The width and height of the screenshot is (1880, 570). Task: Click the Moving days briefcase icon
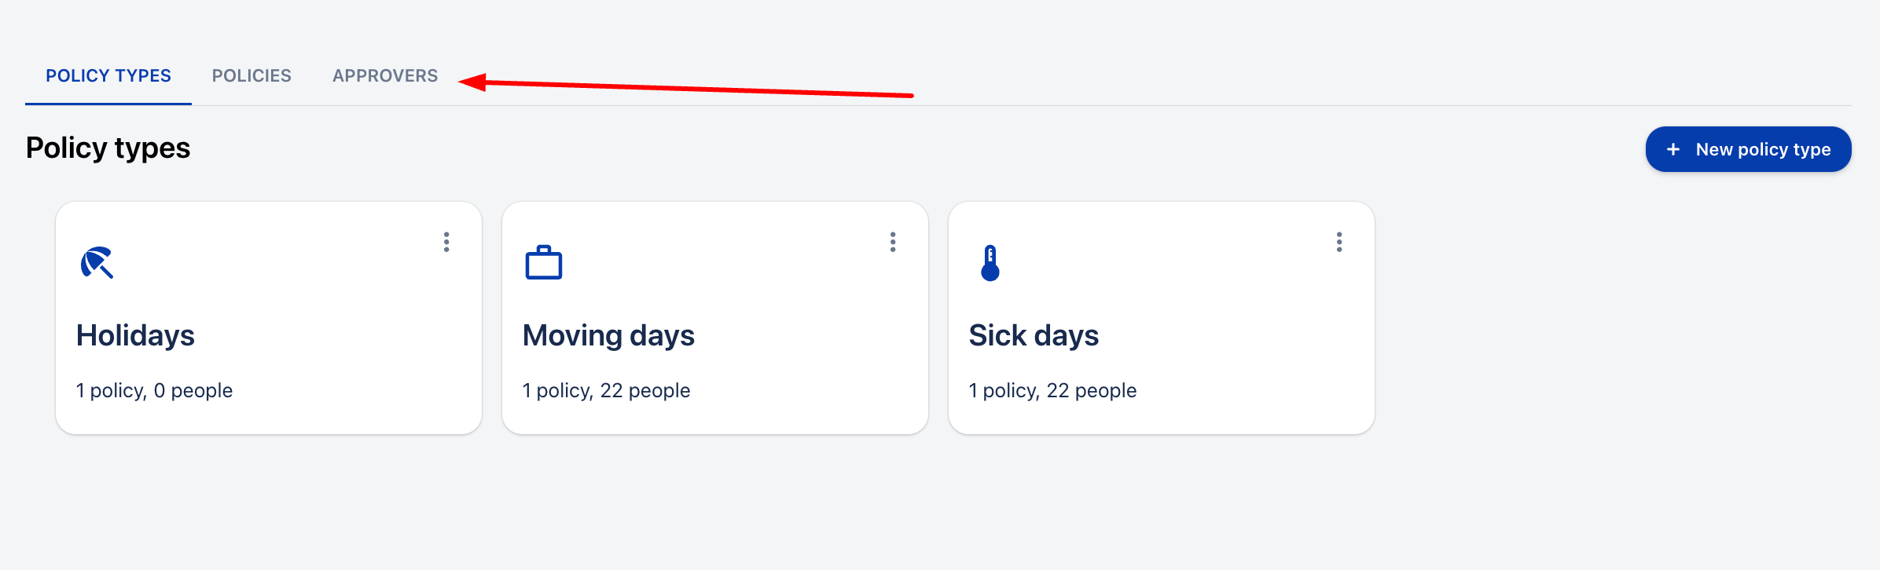[543, 262]
